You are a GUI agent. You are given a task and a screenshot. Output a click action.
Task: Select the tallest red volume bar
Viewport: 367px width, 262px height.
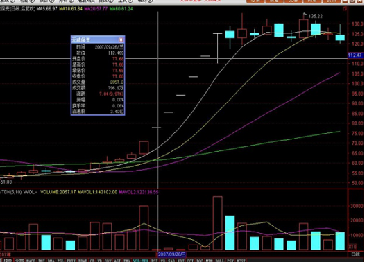point(217,223)
